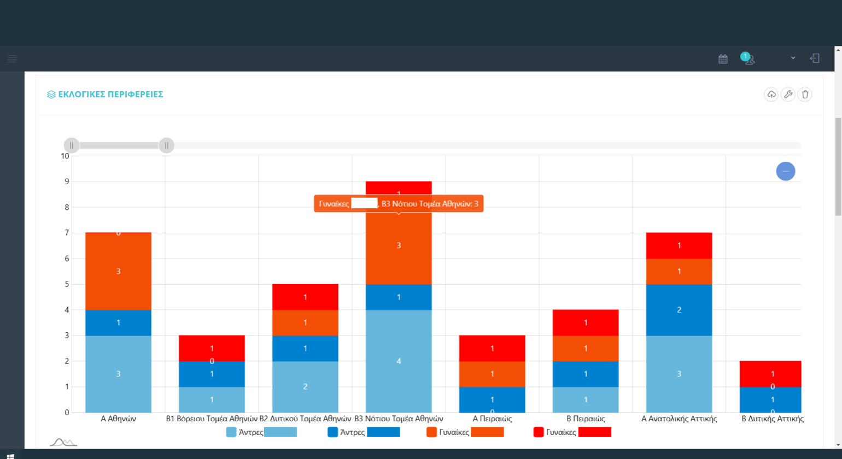This screenshot has width=842, height=459.
Task: Click the curve chart icon below the chart
Action: (63, 442)
